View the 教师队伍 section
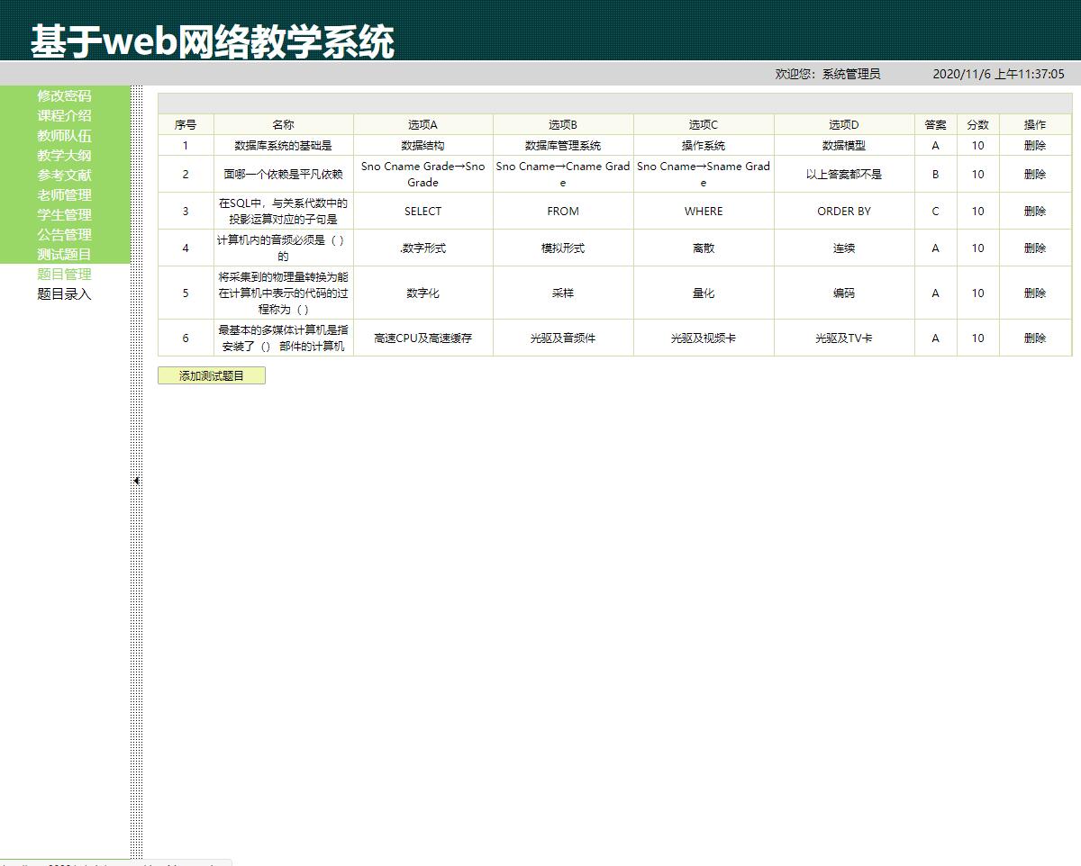The height and width of the screenshot is (866, 1081). tap(63, 136)
